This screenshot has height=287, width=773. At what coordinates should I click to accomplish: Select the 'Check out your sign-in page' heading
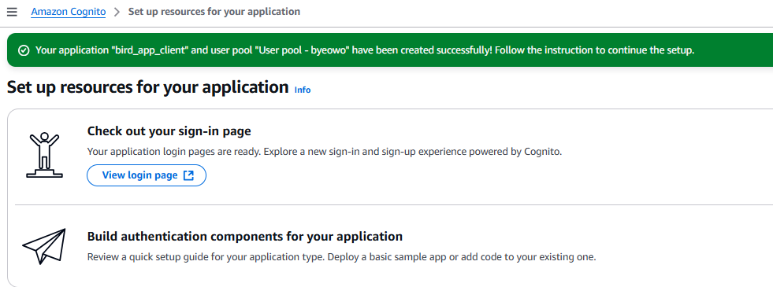coord(169,131)
